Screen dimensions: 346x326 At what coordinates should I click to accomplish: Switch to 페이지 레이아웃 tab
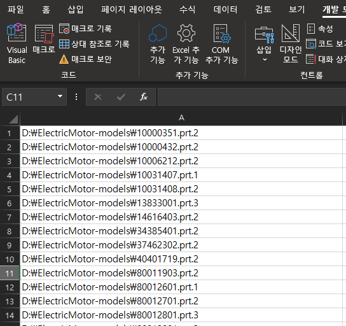coord(132,10)
